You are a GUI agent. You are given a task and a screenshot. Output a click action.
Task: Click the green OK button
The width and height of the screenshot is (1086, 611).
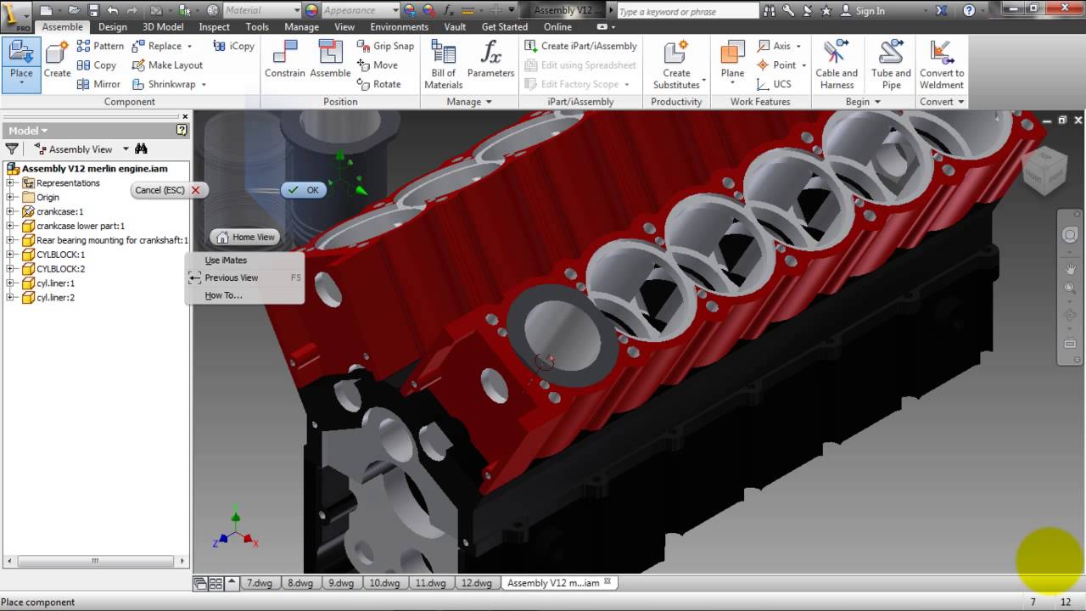pos(304,190)
